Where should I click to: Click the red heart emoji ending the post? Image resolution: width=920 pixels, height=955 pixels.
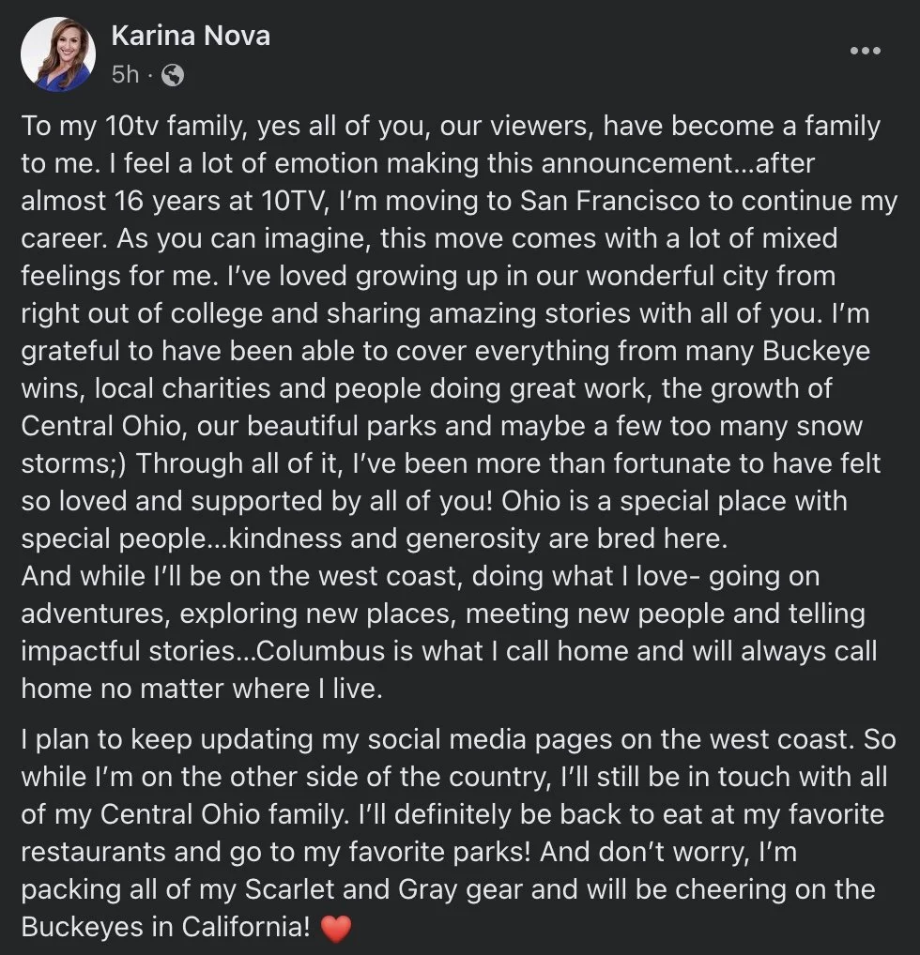click(x=336, y=929)
